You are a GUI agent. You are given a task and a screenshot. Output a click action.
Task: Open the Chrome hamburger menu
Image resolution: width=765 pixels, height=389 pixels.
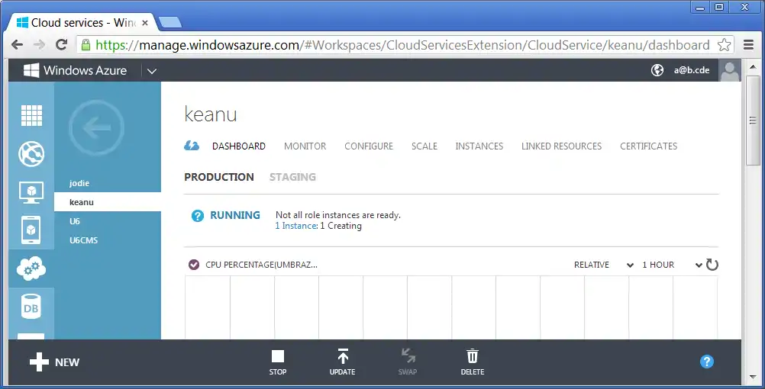pos(749,45)
